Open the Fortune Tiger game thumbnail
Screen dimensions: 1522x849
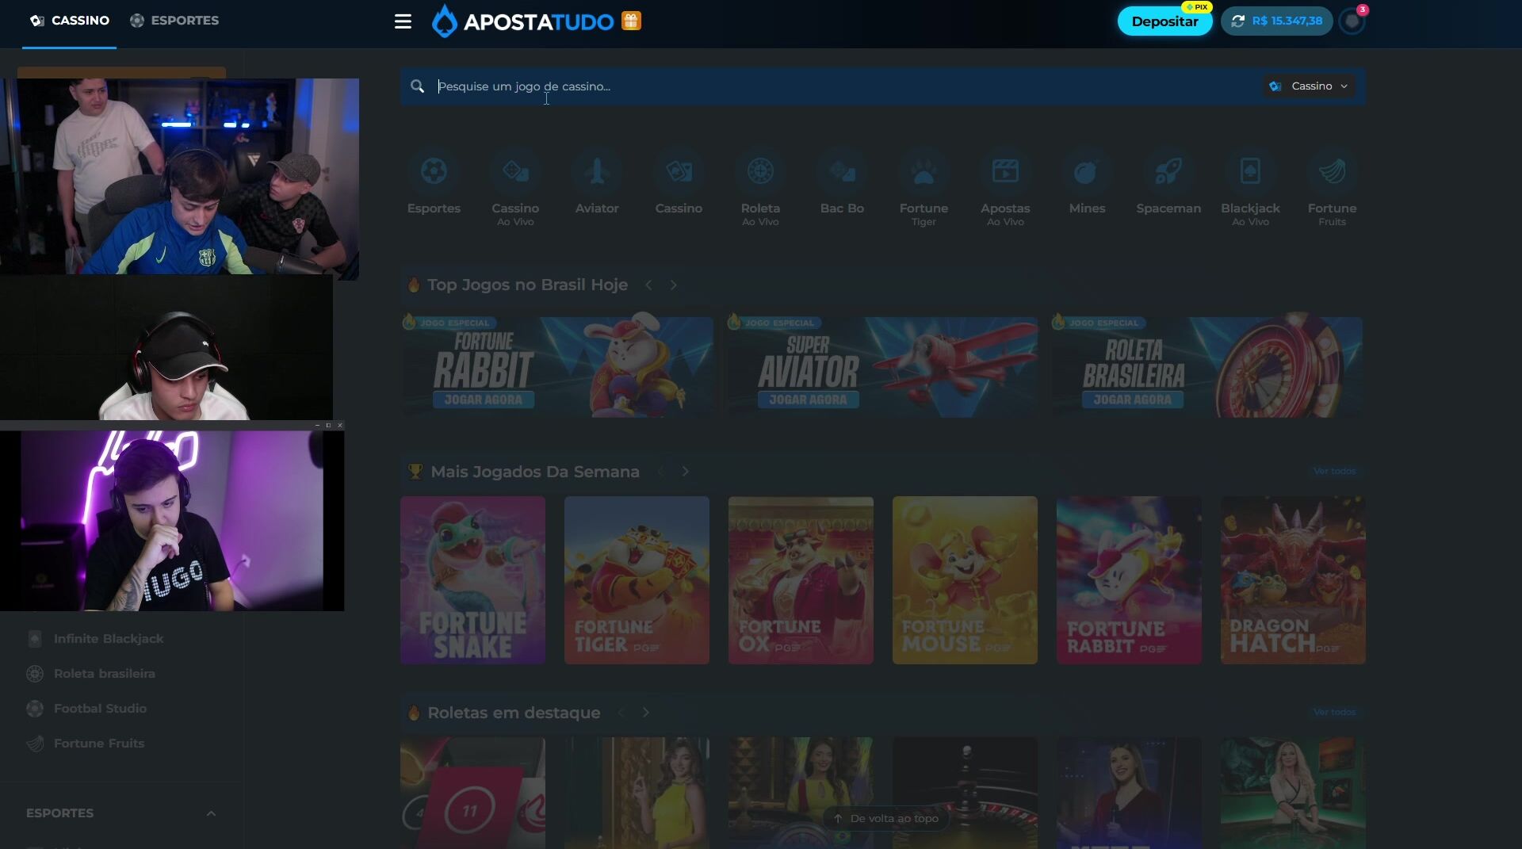[637, 580]
